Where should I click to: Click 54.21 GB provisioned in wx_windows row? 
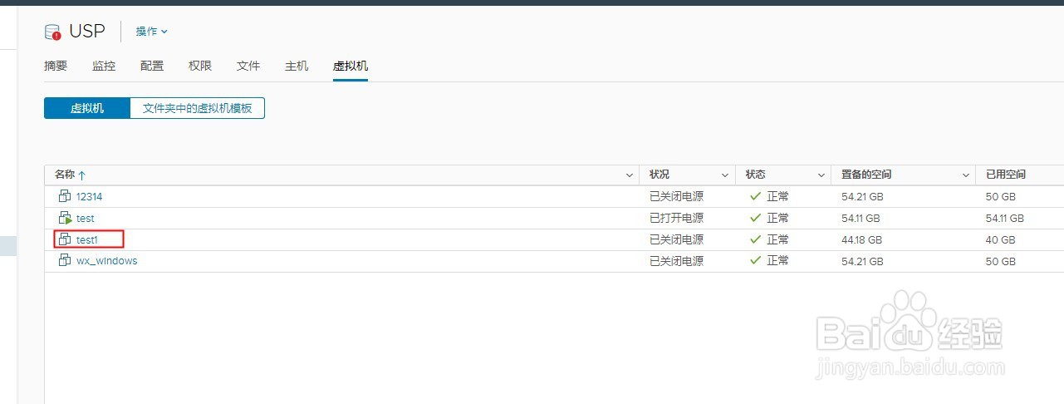[861, 260]
